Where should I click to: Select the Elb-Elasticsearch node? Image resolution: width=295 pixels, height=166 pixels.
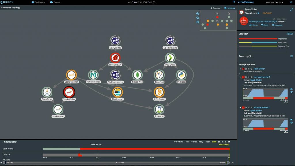[x=115, y=75]
